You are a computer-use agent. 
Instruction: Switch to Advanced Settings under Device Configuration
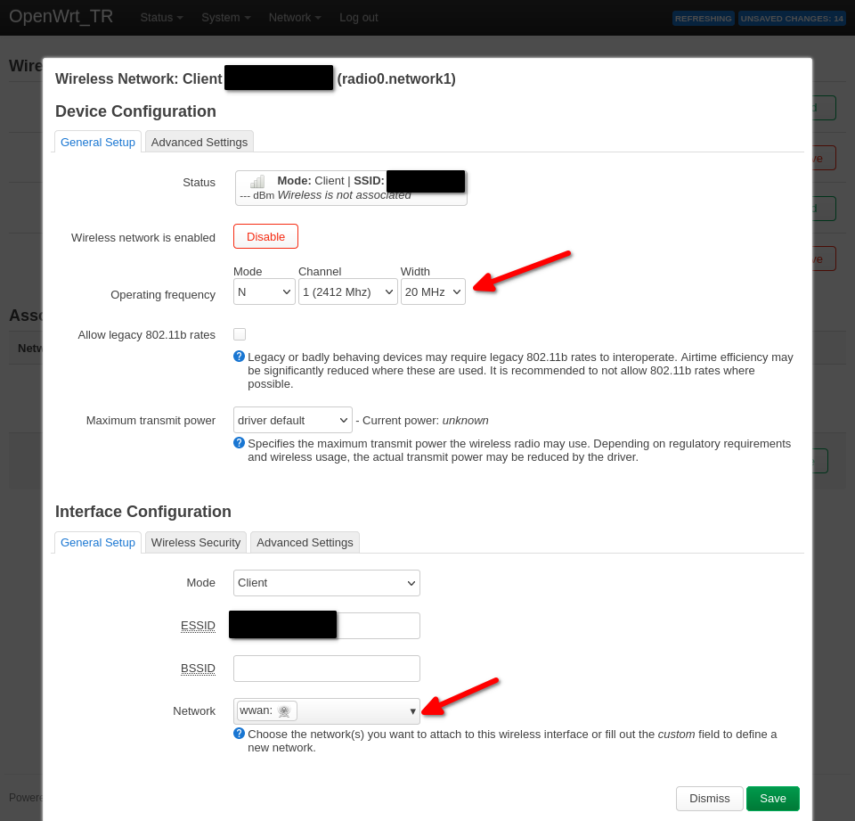point(199,141)
